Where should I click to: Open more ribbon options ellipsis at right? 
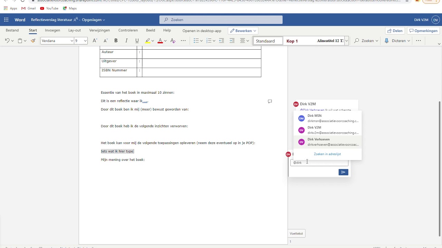(419, 41)
